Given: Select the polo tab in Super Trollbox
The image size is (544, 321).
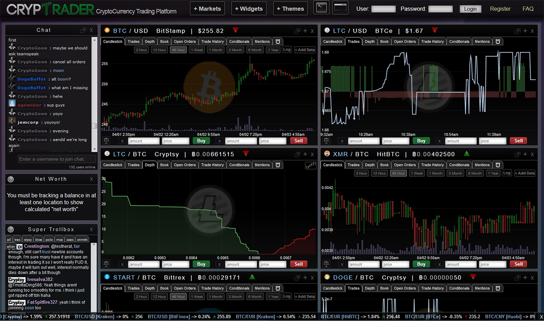Looking at the screenshot, I should tap(49, 239).
